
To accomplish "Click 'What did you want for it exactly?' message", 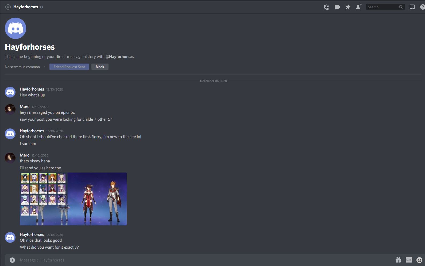I will pyautogui.click(x=49, y=247).
